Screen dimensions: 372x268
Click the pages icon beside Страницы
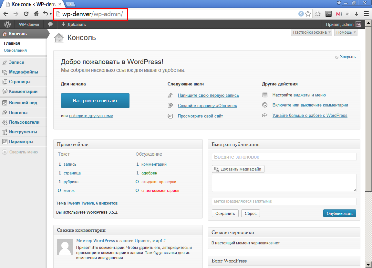click(5, 82)
